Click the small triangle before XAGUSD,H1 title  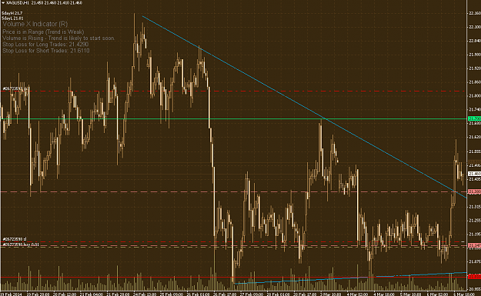coord(3,3)
